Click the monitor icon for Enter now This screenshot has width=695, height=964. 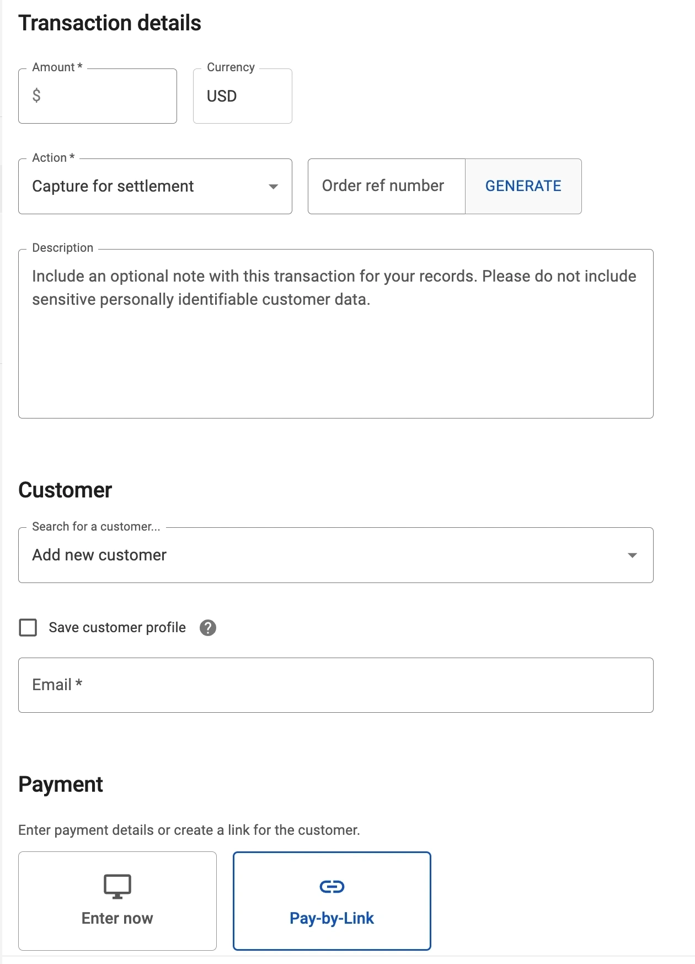[x=117, y=886]
